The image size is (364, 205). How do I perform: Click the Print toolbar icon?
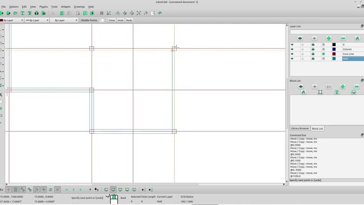coord(36,13)
